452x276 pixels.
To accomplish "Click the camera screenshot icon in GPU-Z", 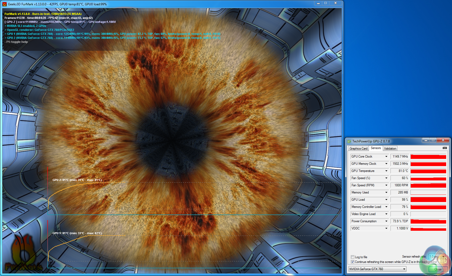I will (445, 148).
